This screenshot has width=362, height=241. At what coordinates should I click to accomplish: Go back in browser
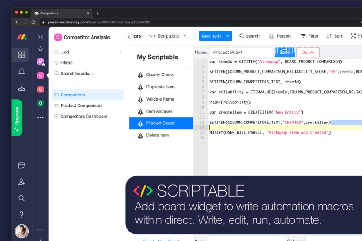point(17,22)
